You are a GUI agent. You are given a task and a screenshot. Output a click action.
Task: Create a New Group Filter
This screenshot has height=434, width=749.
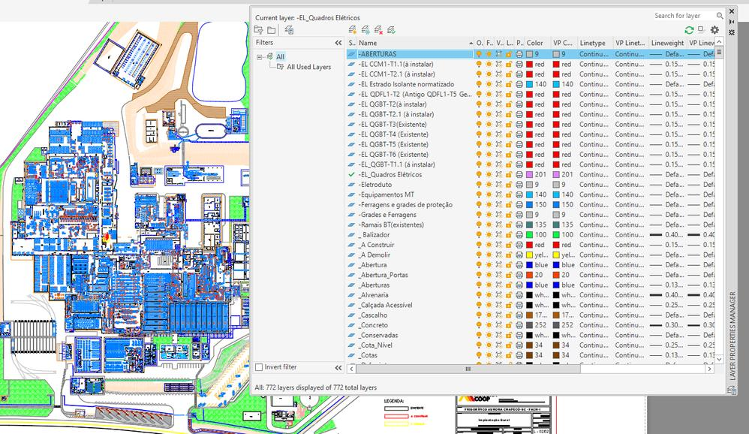coord(272,30)
